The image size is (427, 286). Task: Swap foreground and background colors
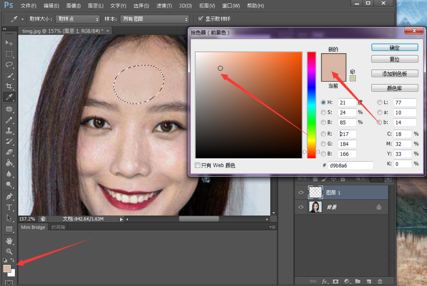pyautogui.click(x=12, y=260)
